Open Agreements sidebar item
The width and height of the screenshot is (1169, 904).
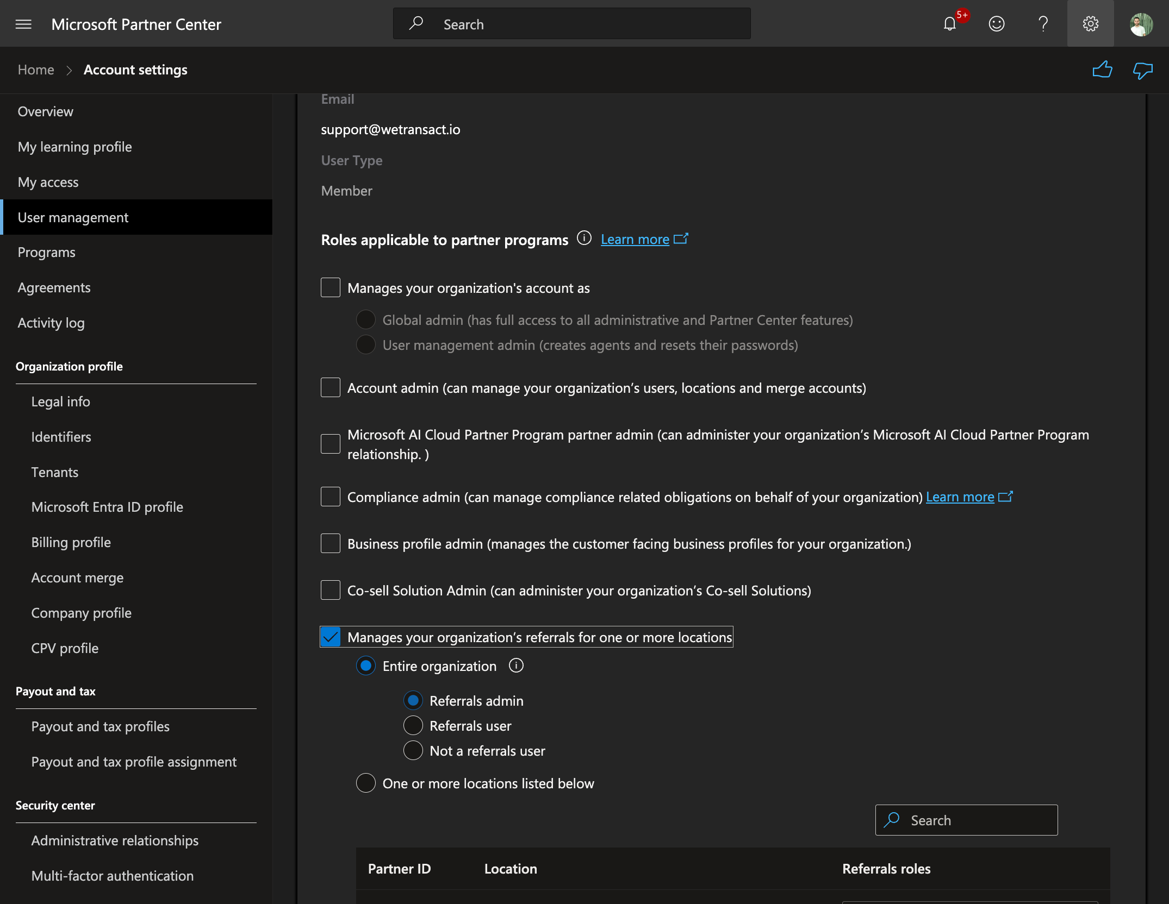136,287
